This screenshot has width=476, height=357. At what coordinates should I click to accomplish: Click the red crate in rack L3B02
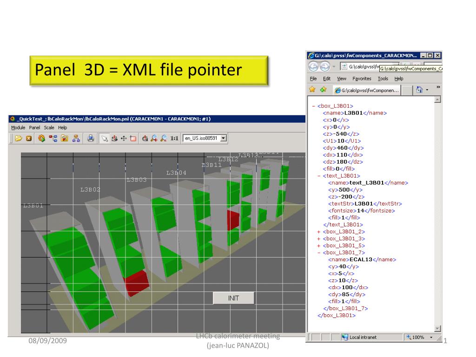(136, 283)
